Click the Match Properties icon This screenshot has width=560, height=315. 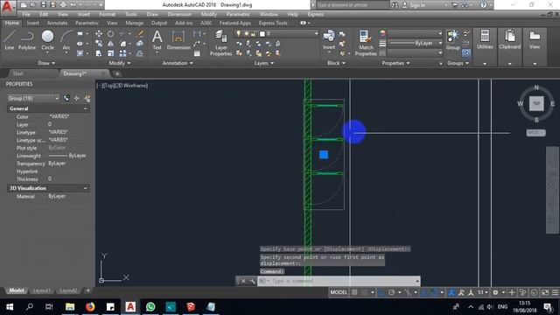coord(366,43)
